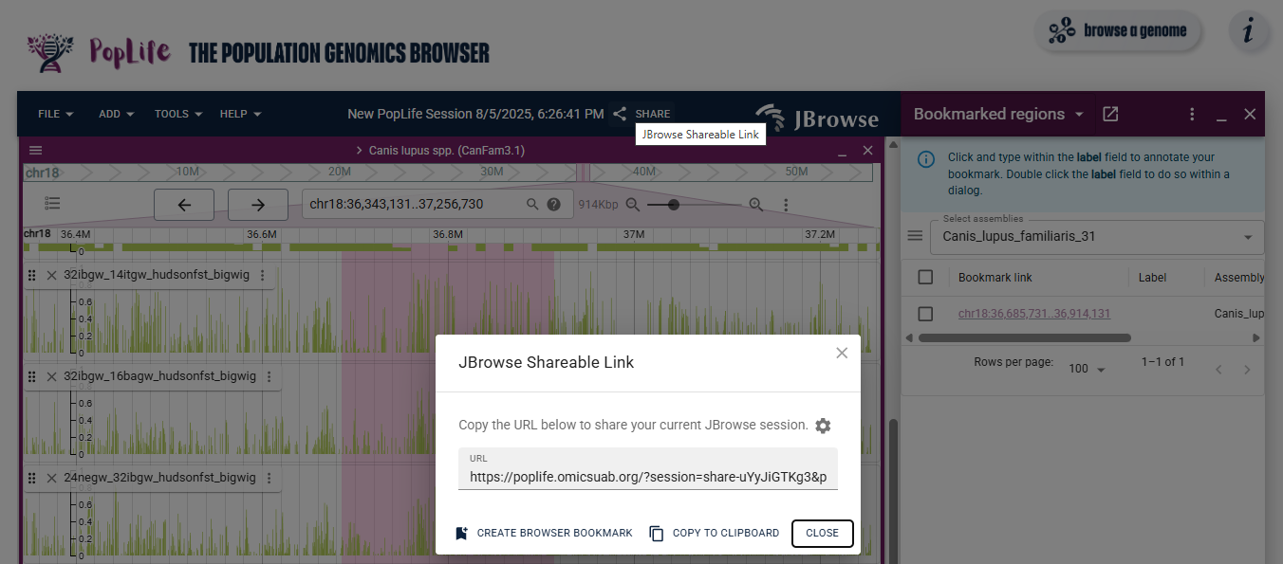Open the track selector list icon
Viewport: 1283px width, 564px height.
pyautogui.click(x=52, y=204)
